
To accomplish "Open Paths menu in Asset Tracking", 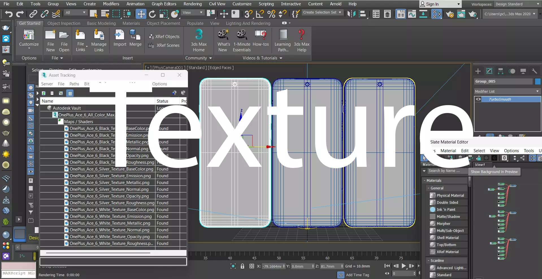I will (x=74, y=84).
